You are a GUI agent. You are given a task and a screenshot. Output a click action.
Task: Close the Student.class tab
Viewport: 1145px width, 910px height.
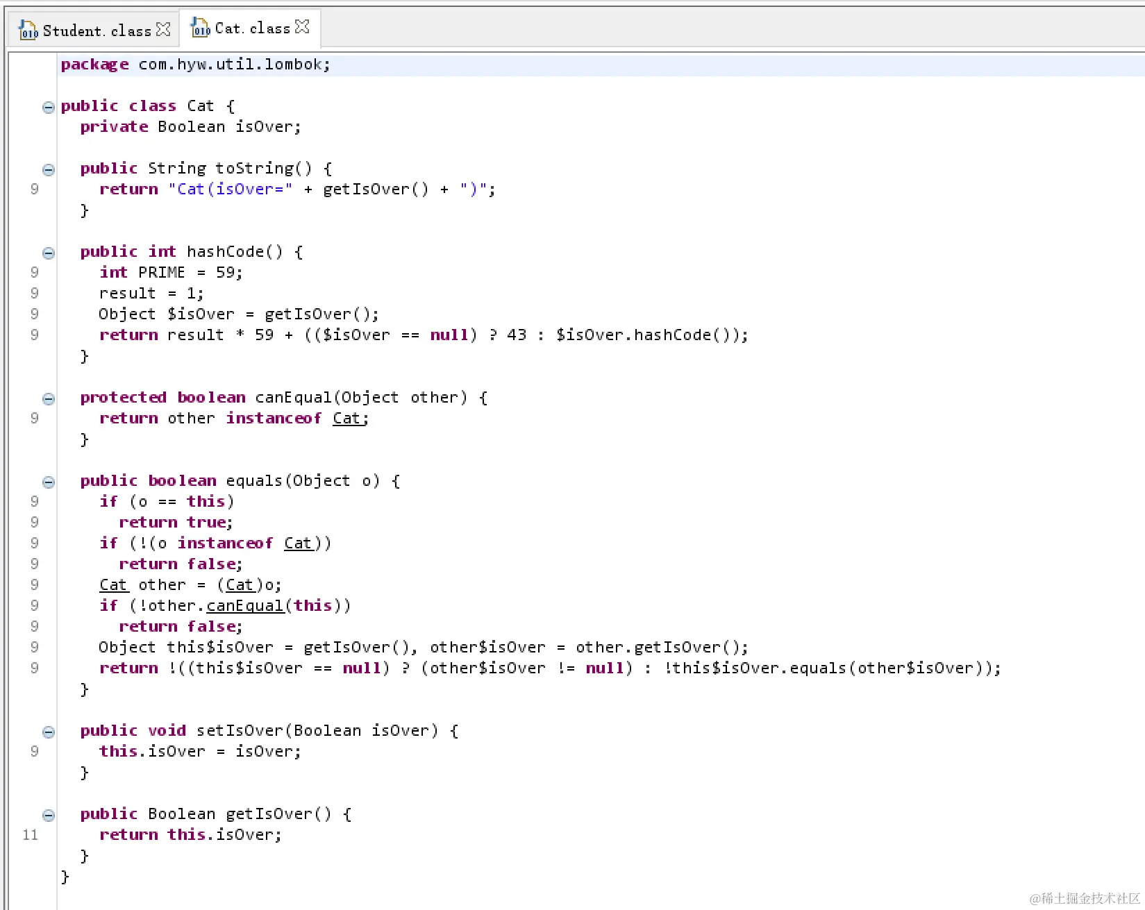[x=163, y=29]
